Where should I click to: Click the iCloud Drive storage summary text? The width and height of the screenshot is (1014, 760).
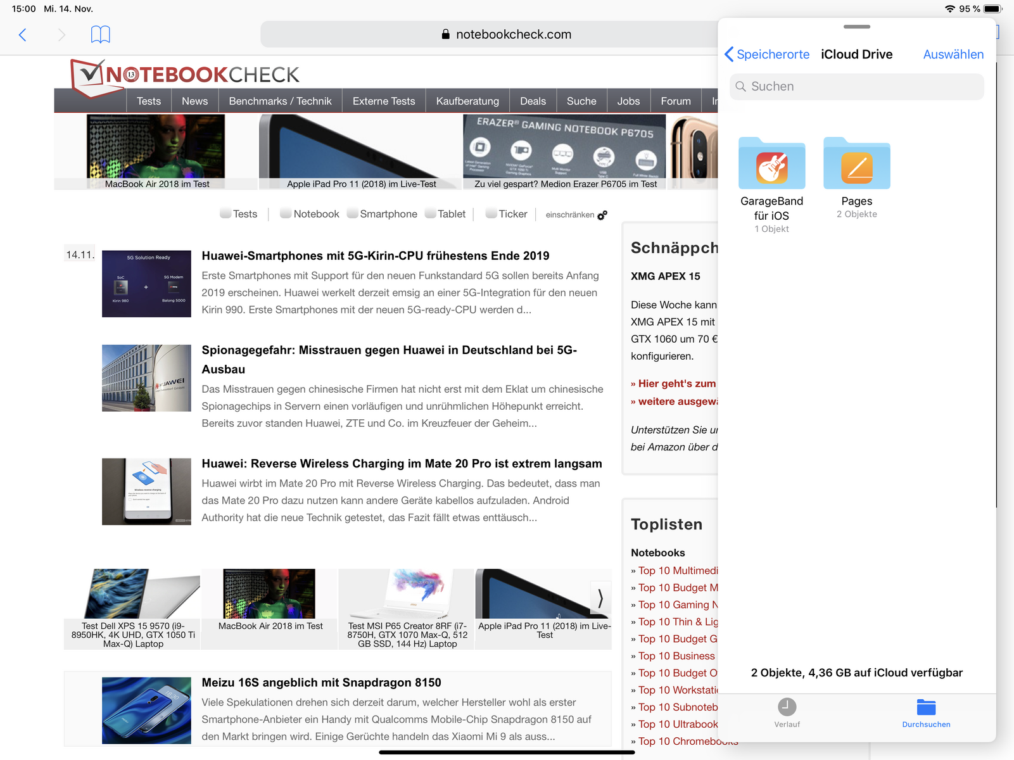point(856,673)
